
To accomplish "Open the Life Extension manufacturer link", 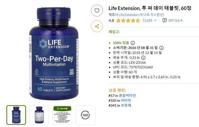I will pos(141,15).
